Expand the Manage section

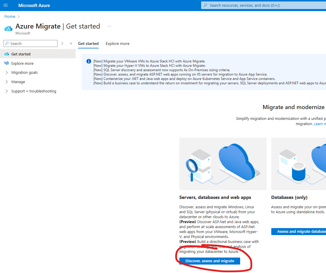(x=18, y=82)
